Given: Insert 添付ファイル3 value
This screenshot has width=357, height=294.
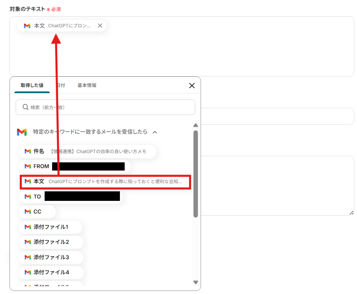Looking at the screenshot, I should point(51,257).
